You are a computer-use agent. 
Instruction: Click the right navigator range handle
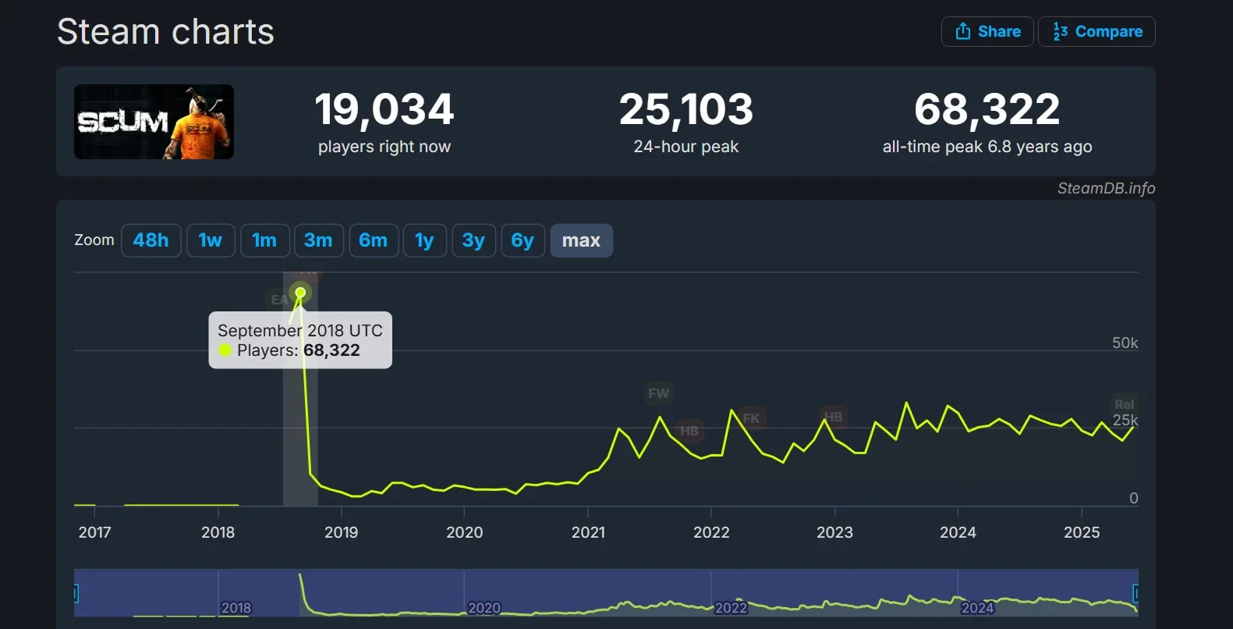click(x=1136, y=594)
